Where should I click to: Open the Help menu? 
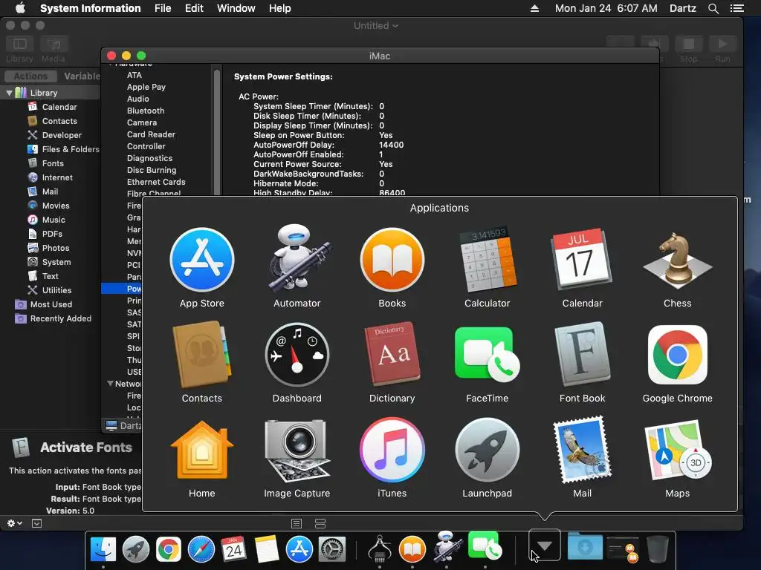point(279,8)
